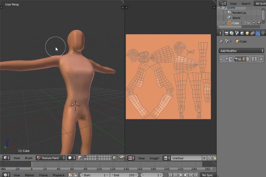This screenshot has height=177, width=266.
Task: Open the Brush menu in 3D viewport
Action: [x=29, y=158]
